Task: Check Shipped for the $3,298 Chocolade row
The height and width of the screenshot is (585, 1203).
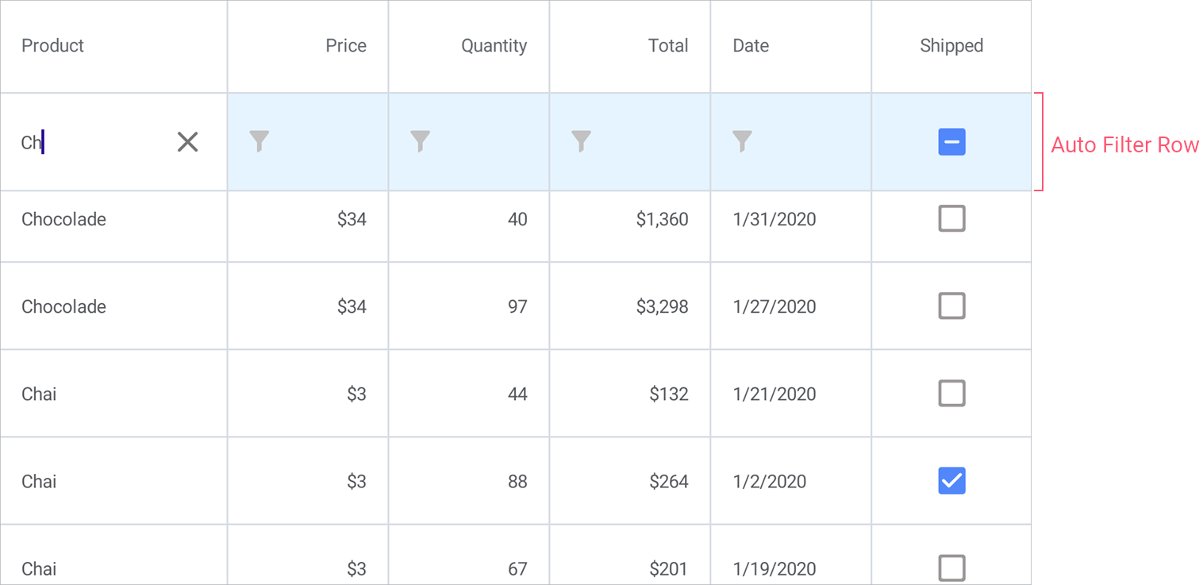Action: [951, 306]
